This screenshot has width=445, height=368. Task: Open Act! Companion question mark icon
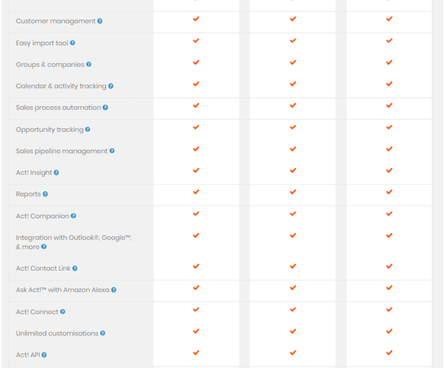74,216
